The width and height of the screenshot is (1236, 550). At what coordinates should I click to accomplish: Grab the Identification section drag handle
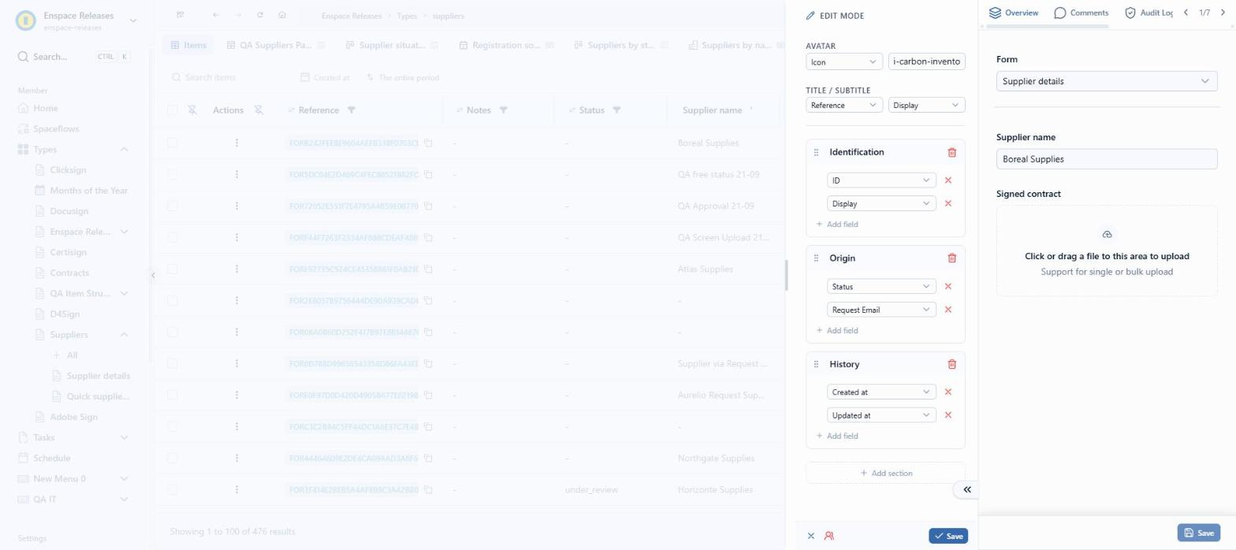click(x=817, y=152)
